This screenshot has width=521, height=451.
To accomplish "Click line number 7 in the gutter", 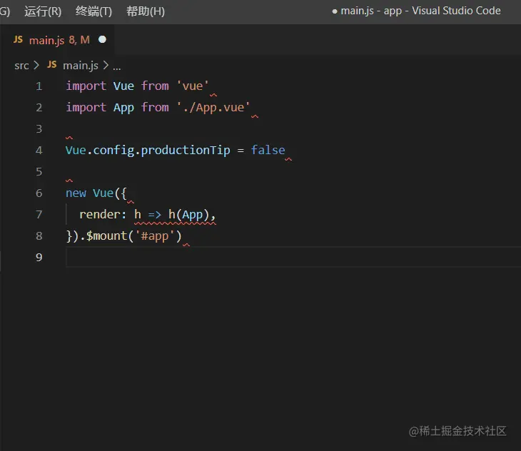I will (39, 214).
